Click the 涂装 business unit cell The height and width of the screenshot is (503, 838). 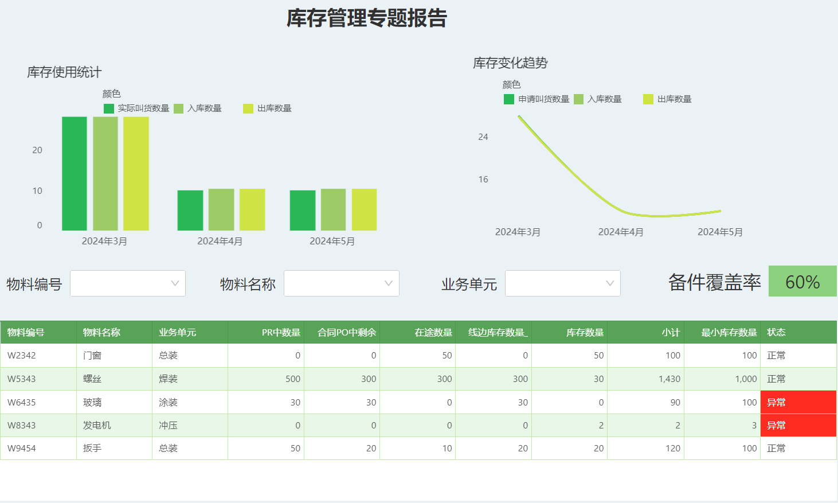coord(190,403)
